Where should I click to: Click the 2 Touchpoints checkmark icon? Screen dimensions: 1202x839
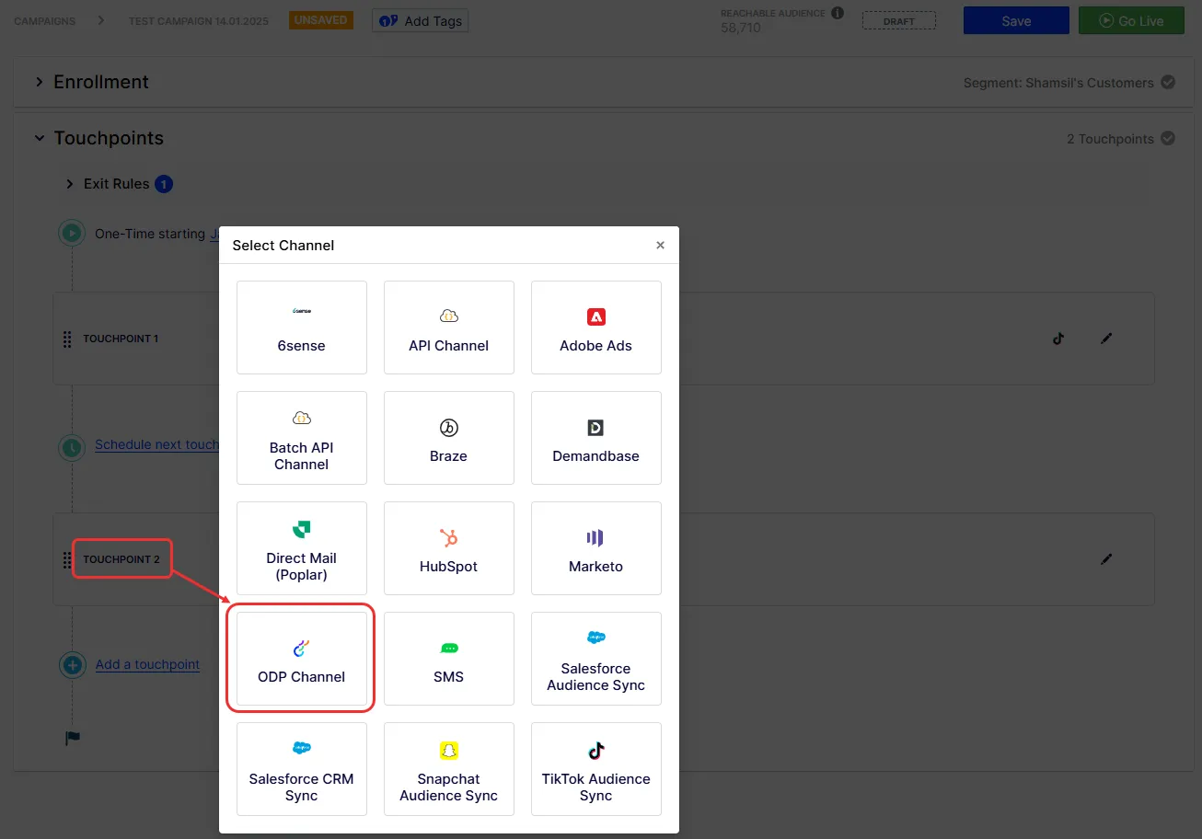pyautogui.click(x=1168, y=138)
